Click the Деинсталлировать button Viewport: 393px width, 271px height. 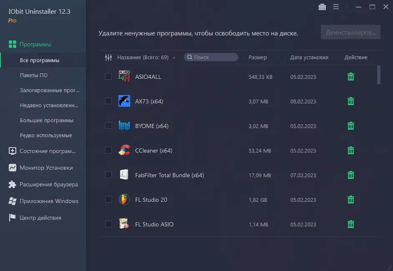pos(350,32)
